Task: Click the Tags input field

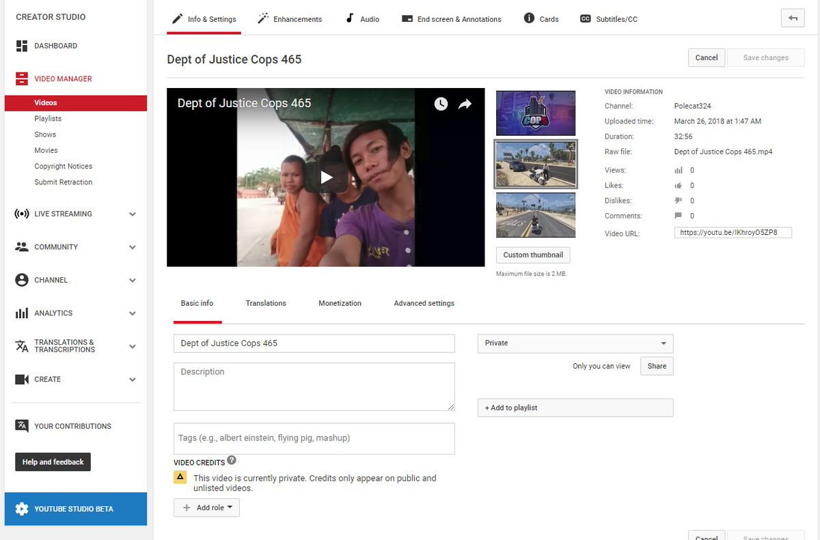Action: [314, 438]
